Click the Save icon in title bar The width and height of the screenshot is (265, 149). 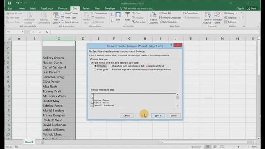[x=10, y=3]
